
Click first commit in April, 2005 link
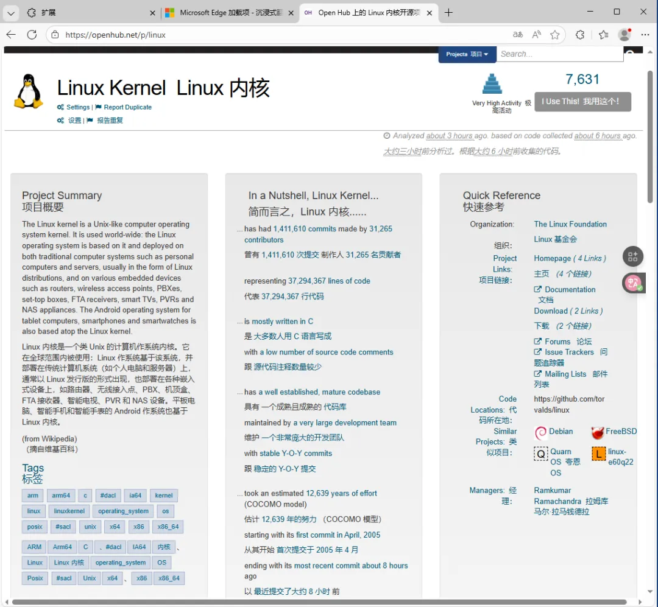pos(338,535)
